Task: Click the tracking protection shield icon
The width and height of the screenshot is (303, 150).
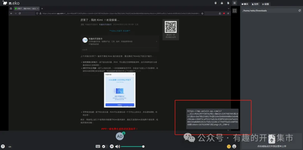Action: (x=37, y=13)
